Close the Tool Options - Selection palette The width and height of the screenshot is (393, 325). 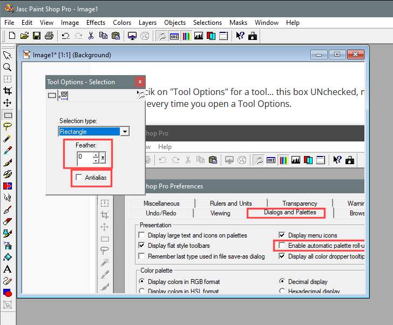coord(140,82)
